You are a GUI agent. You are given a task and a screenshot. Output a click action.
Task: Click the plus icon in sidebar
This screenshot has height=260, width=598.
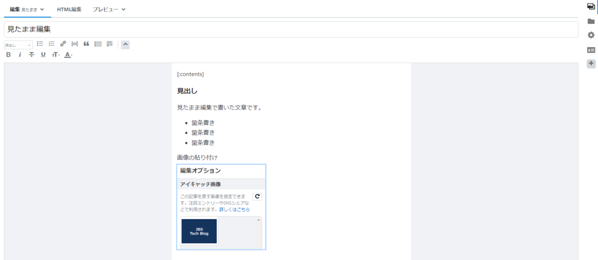tap(591, 64)
